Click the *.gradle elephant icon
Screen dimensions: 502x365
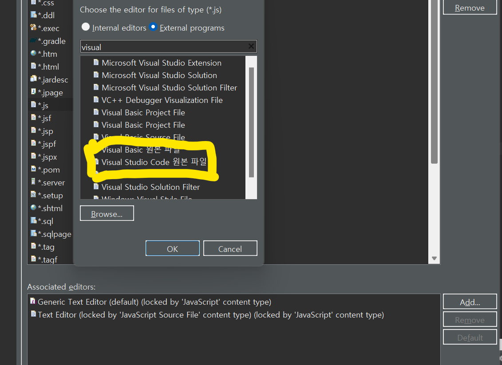coord(33,40)
